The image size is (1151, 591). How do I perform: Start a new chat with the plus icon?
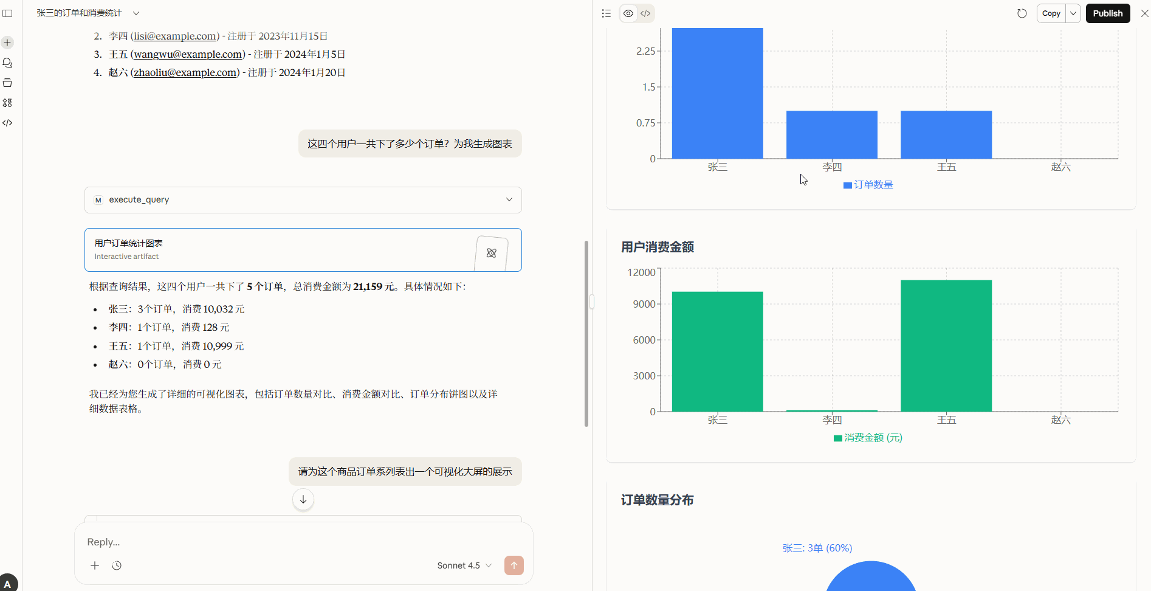(x=7, y=43)
